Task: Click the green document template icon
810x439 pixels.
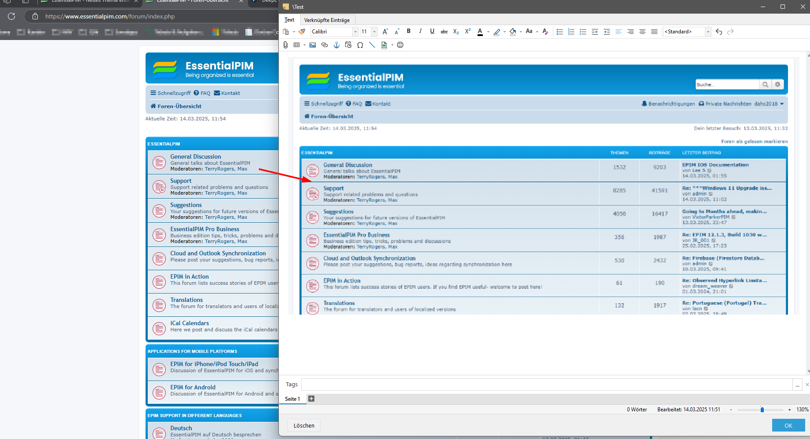Action: point(384,45)
